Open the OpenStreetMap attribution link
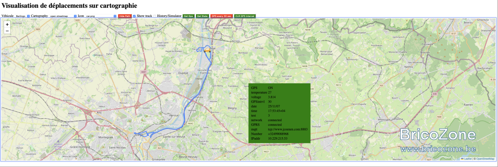This screenshot has height=167, width=498. click(485, 158)
